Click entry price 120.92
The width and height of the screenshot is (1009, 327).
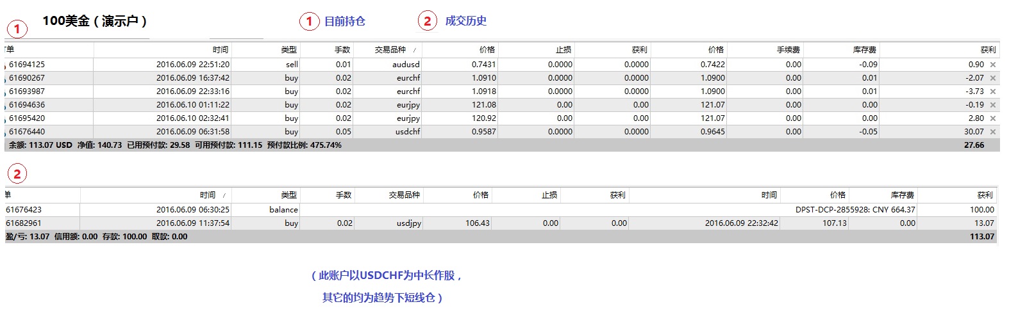484,118
